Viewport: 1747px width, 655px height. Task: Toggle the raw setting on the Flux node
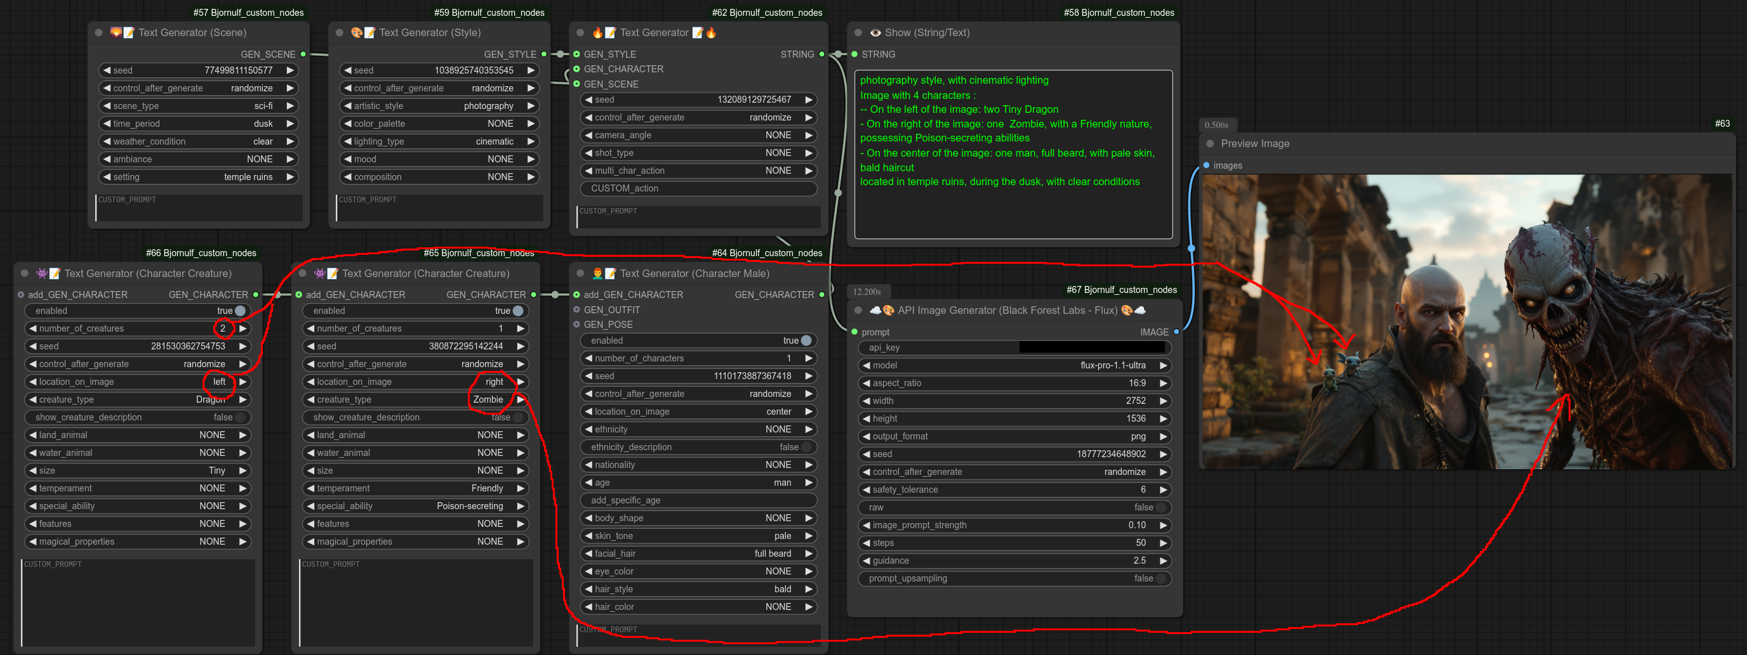point(1161,507)
